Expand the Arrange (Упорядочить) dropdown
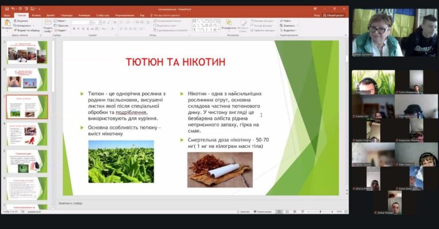Image resolution: width=439 pixels, height=229 pixels. (229, 25)
